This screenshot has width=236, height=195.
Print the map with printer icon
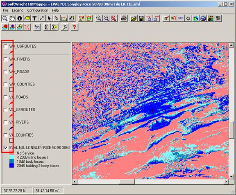[124, 18]
